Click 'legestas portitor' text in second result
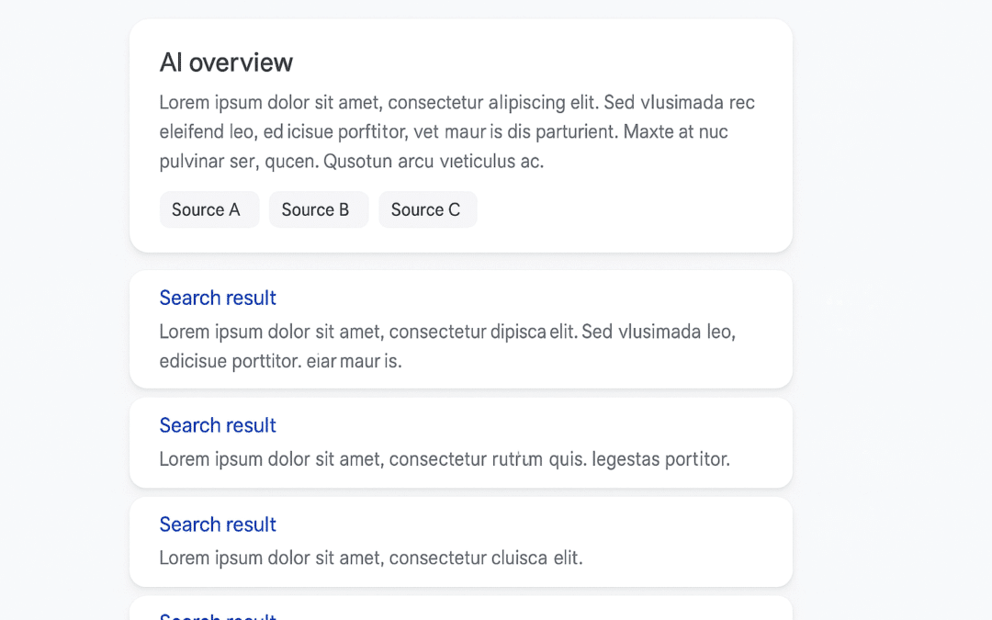Image resolution: width=992 pixels, height=620 pixels. coord(660,458)
